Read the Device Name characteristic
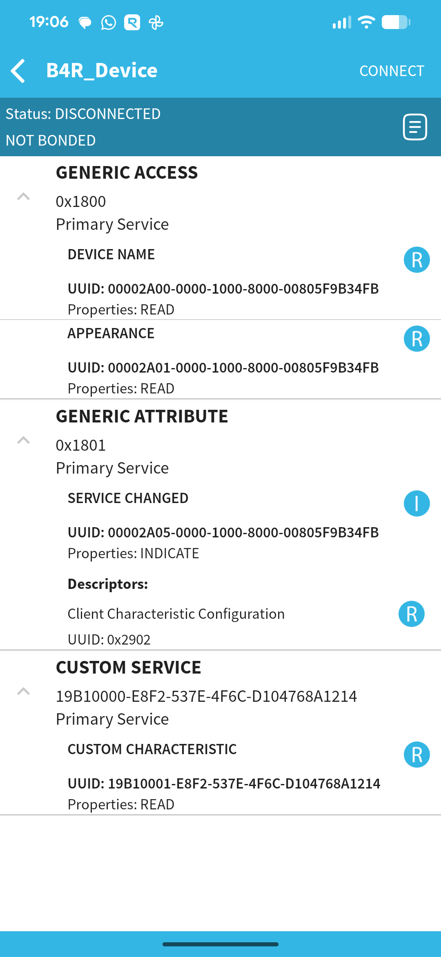The width and height of the screenshot is (441, 957). point(416,260)
